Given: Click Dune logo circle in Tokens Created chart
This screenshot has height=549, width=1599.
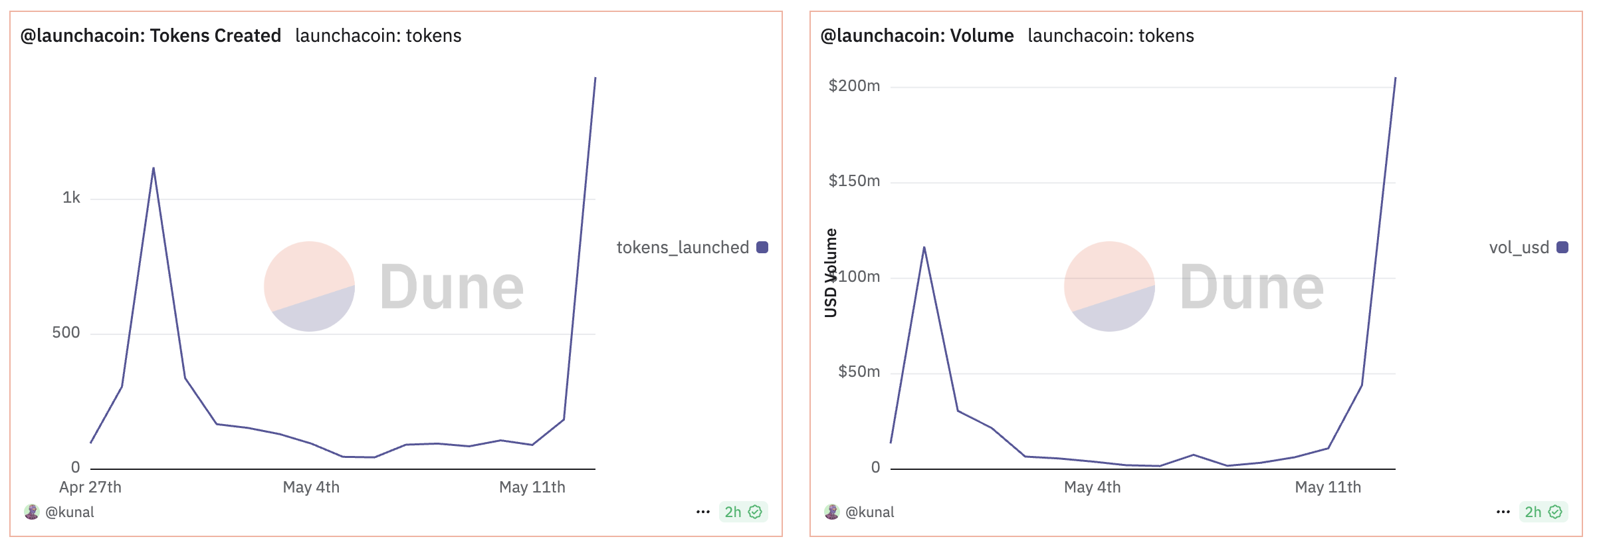Looking at the screenshot, I should point(309,286).
